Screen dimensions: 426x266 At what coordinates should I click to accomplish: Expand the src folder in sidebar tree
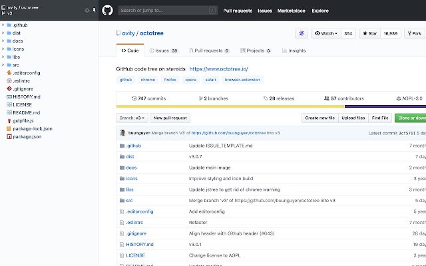point(3,65)
